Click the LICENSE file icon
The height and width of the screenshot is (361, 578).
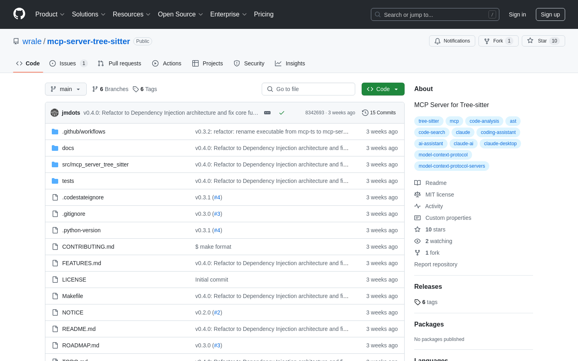pos(55,280)
